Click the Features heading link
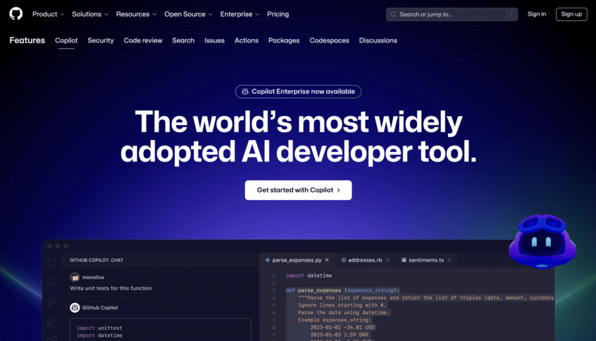Viewport: 596px width, 341px height. point(27,40)
